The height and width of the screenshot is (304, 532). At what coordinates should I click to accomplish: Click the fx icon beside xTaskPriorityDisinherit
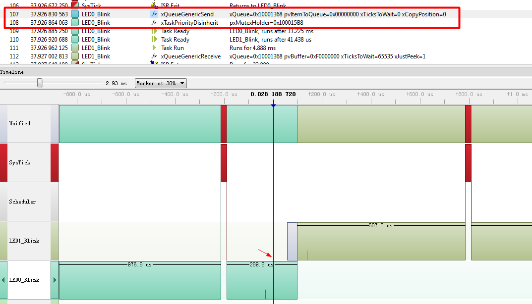click(x=154, y=22)
